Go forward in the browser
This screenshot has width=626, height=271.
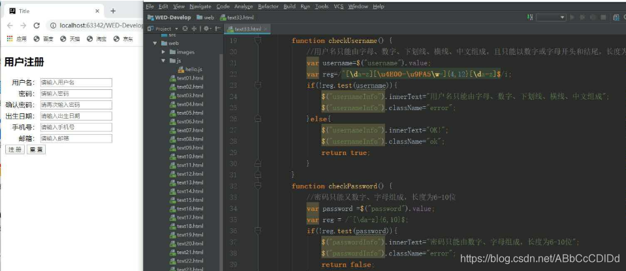[x=23, y=25]
